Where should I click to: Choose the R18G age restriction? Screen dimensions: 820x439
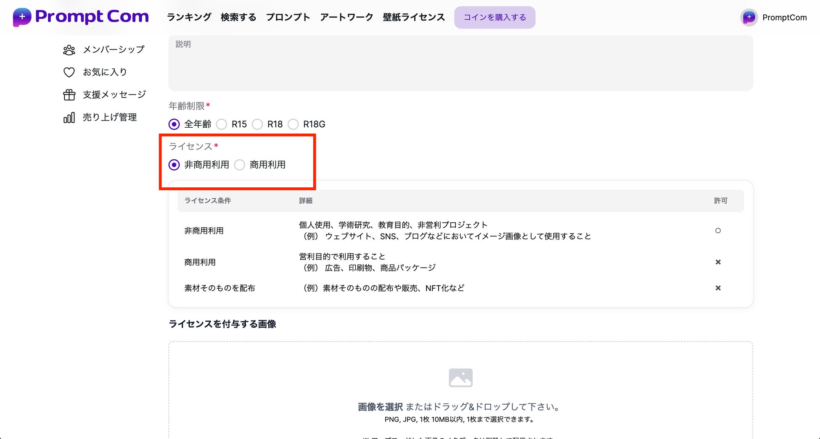click(x=294, y=124)
